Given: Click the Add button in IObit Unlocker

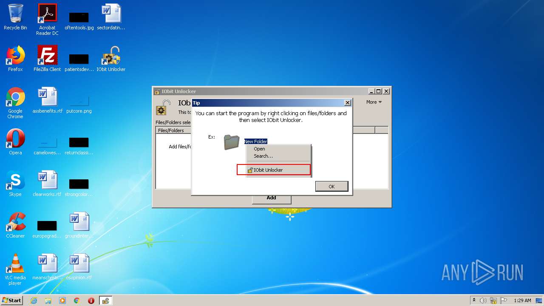Looking at the screenshot, I should click(272, 198).
